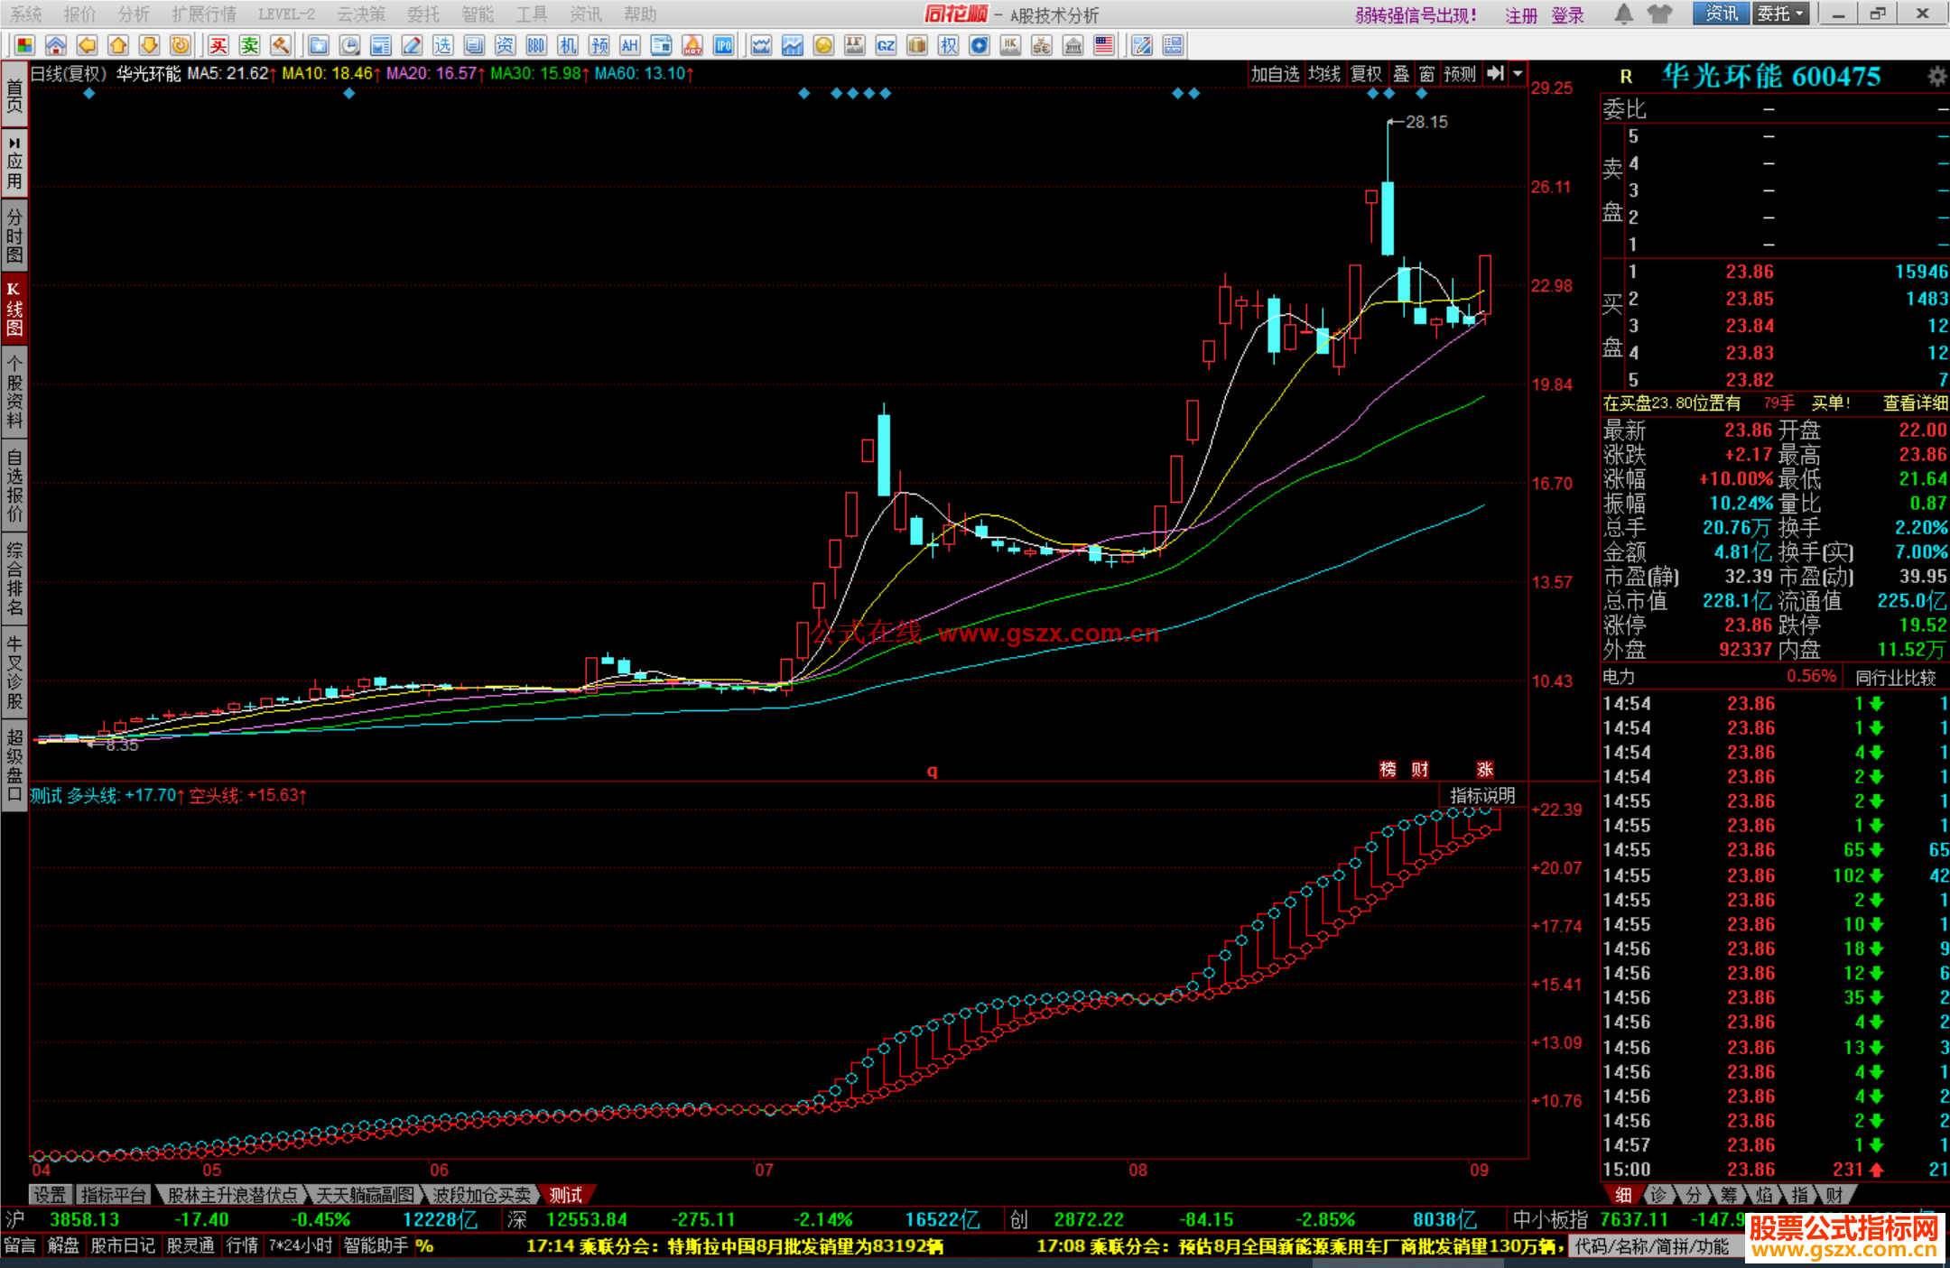Click the 代码/名称/简拼/功能 search field
This screenshot has height=1268, width=1950.
click(x=1652, y=1246)
